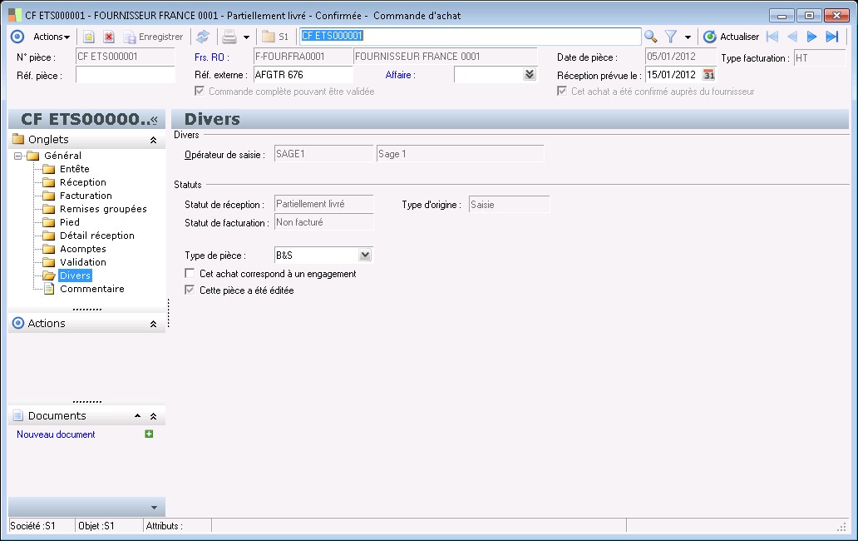The image size is (858, 541).
Task: Click the magnifier search icon
Action: pyautogui.click(x=651, y=37)
